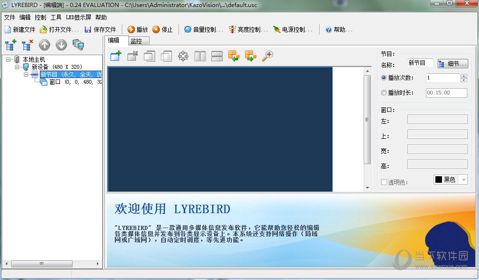Open the 黑色 color dropdown
This screenshot has height=280, width=479.
coord(464,179)
